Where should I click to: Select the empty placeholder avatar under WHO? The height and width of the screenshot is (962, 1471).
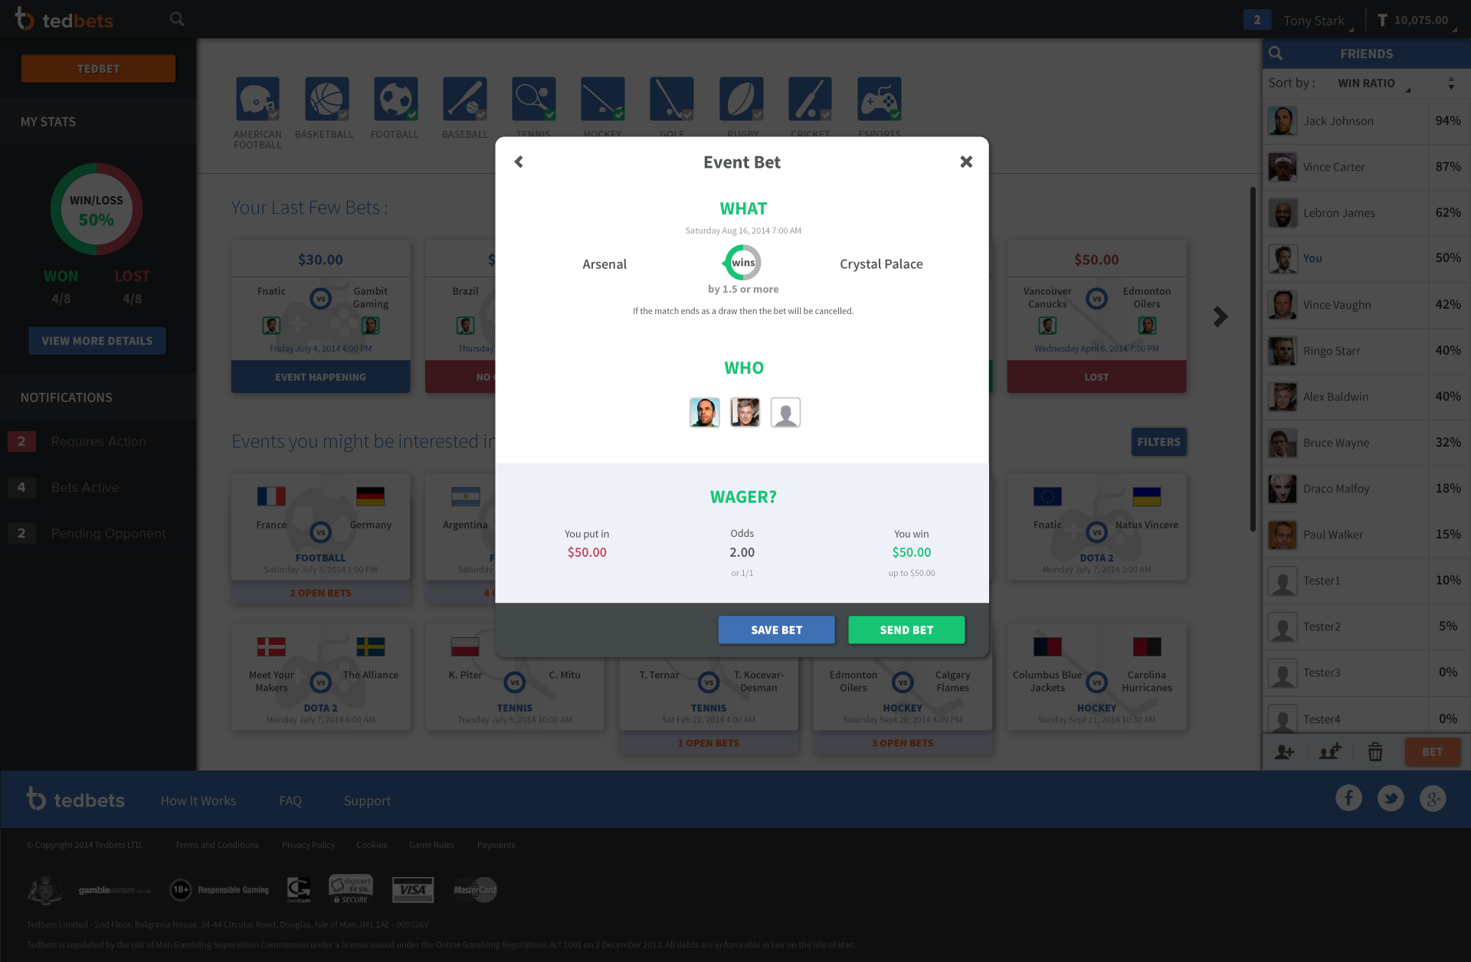coord(785,413)
